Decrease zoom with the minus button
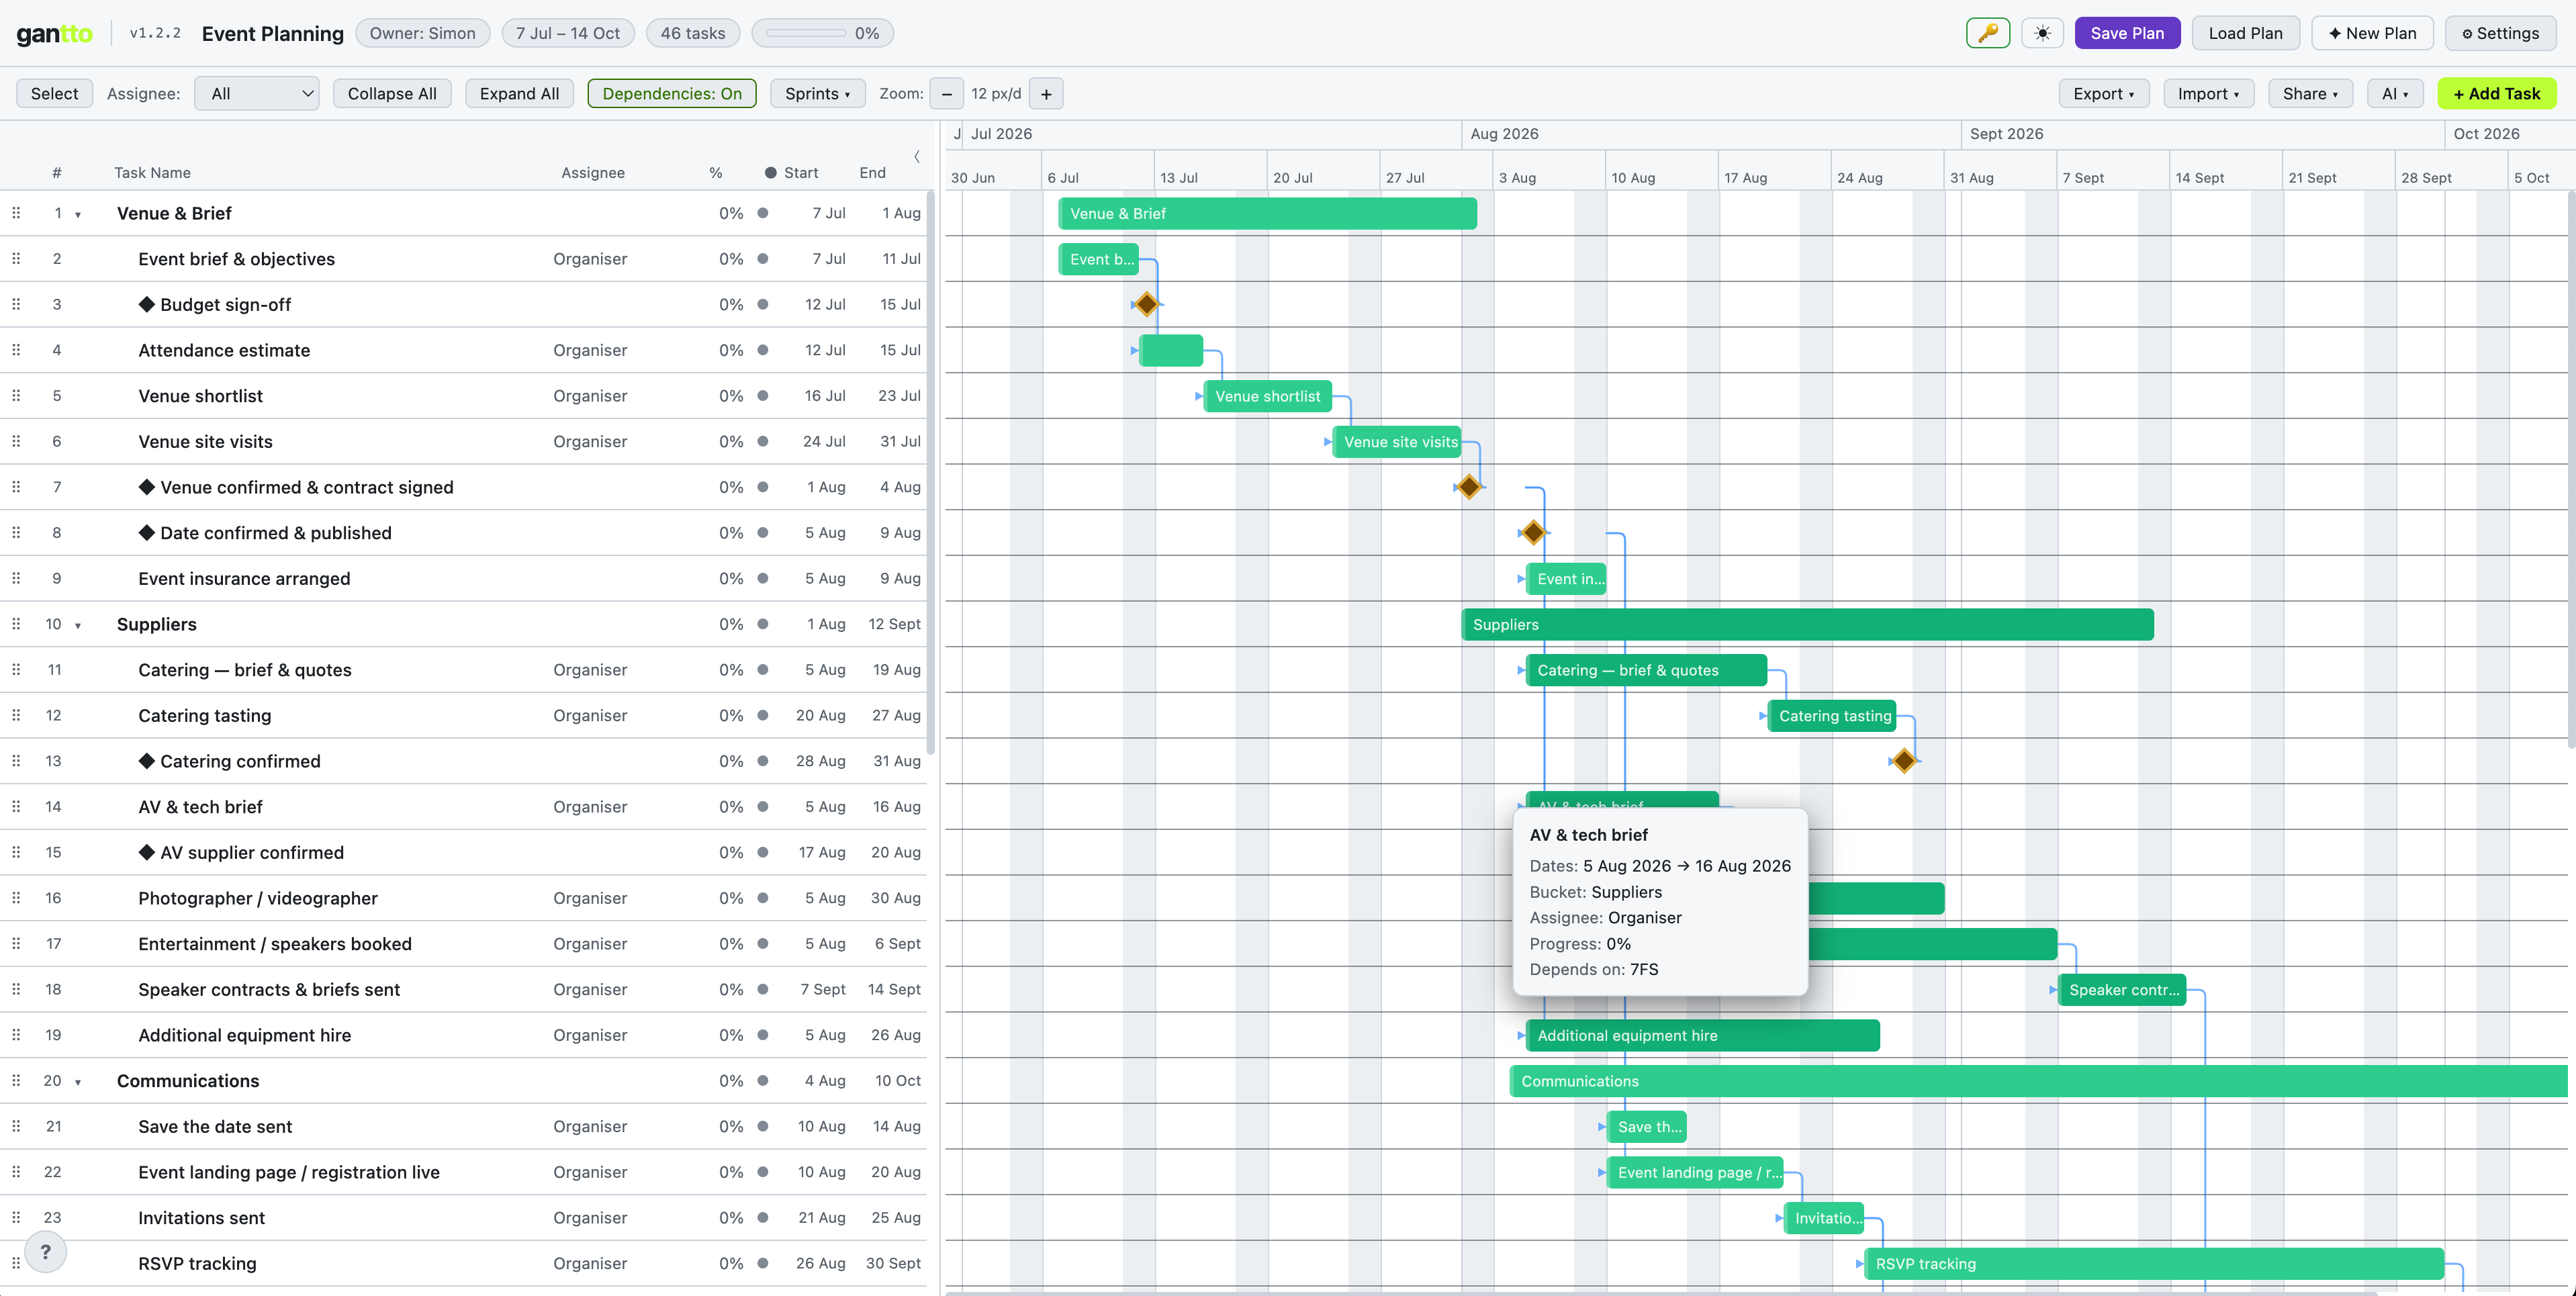 [x=946, y=94]
